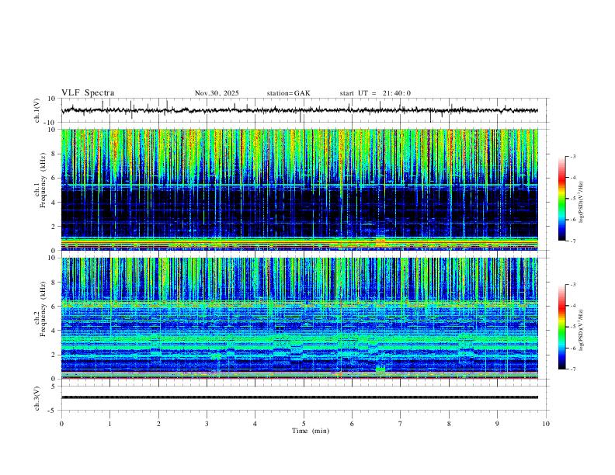Click time axis tick label "1"
The height and width of the screenshot is (475, 615).
(110, 424)
